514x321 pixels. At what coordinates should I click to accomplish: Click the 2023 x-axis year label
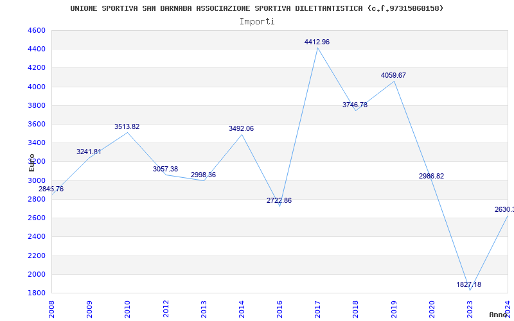pos(470,309)
